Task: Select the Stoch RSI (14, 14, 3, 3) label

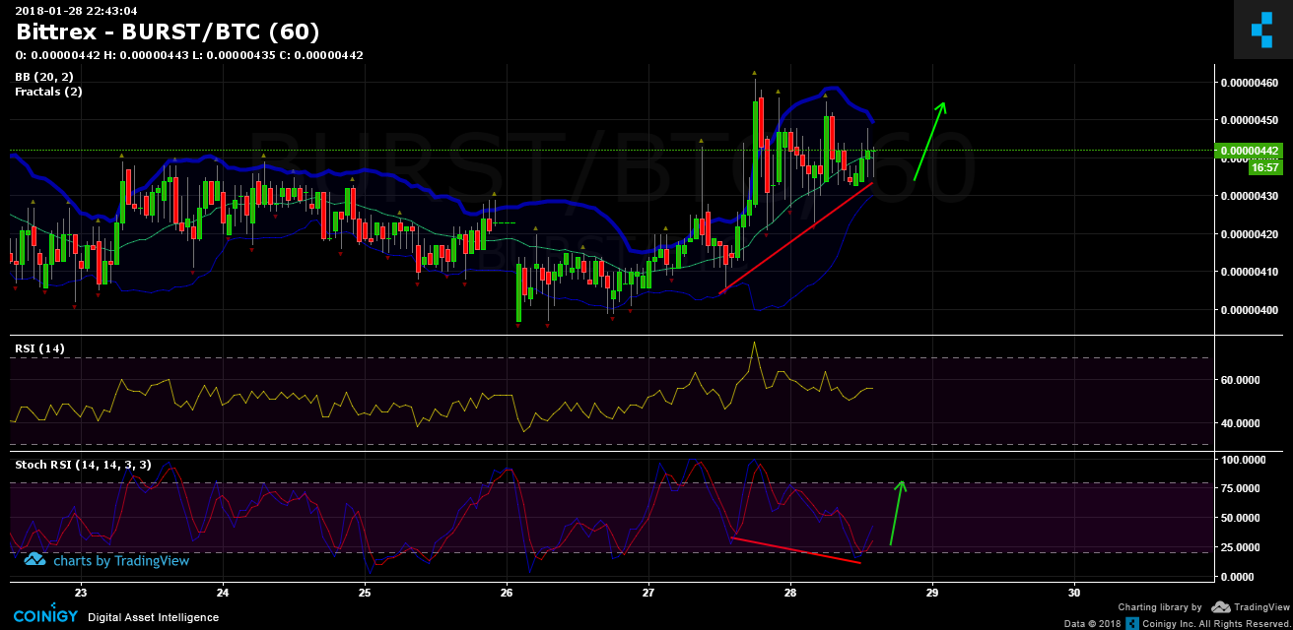Action: pyautogui.click(x=83, y=464)
